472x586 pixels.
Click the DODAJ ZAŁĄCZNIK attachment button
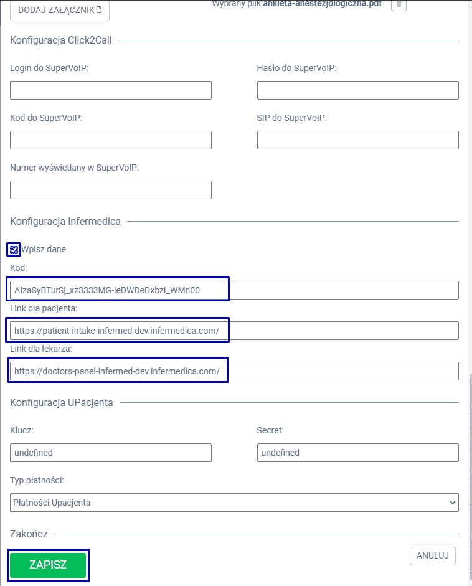click(60, 11)
